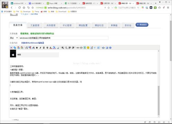The width and height of the screenshot is (172, 124).
Task: Toggle italic formatting with the I icon
Action: coord(40,48)
